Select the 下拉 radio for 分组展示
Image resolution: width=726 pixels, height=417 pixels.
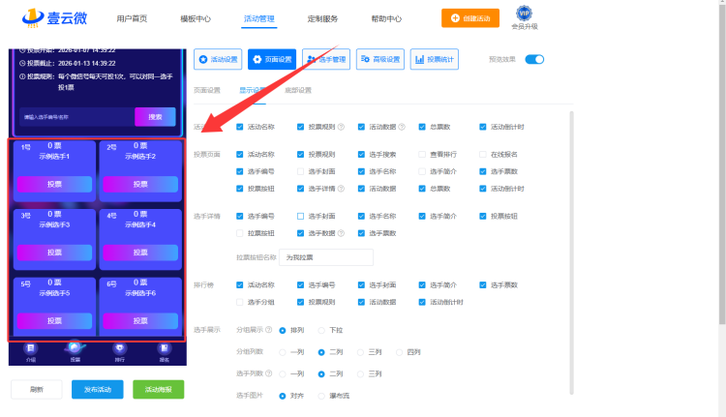pos(321,330)
